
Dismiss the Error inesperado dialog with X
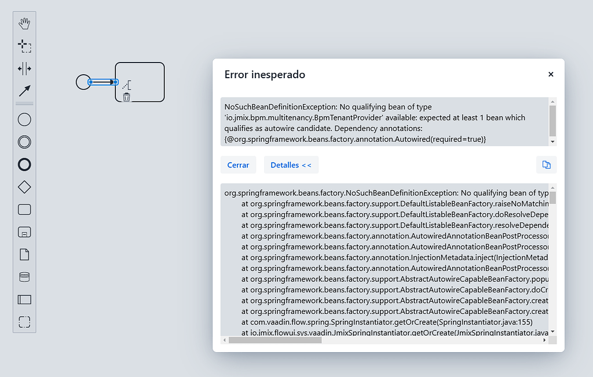[x=551, y=74]
